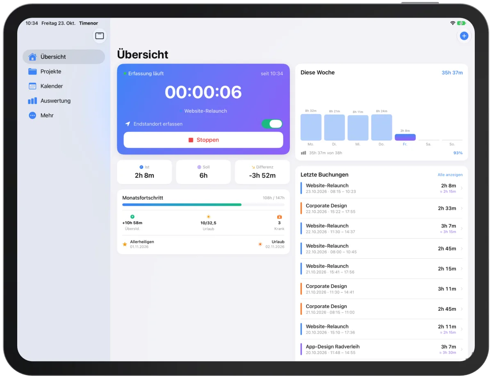Click the Monatsfortschritt progress bar
Viewport: 492px width, 378px height.
(203, 205)
